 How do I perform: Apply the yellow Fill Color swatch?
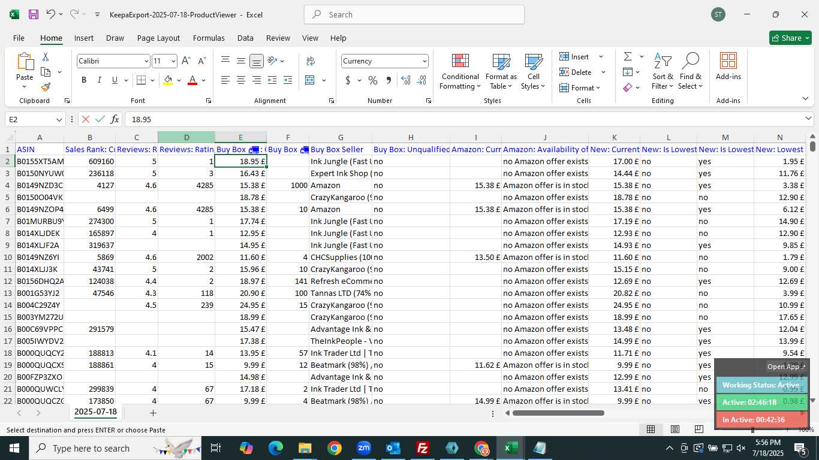pos(168,80)
